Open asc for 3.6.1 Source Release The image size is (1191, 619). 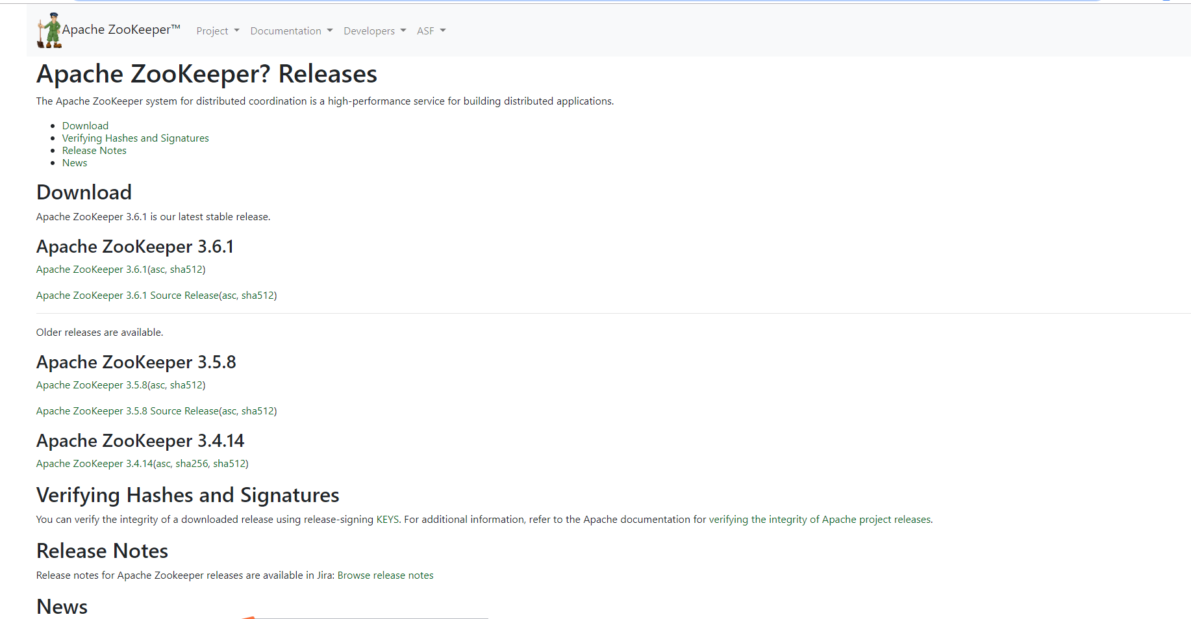[x=229, y=296]
